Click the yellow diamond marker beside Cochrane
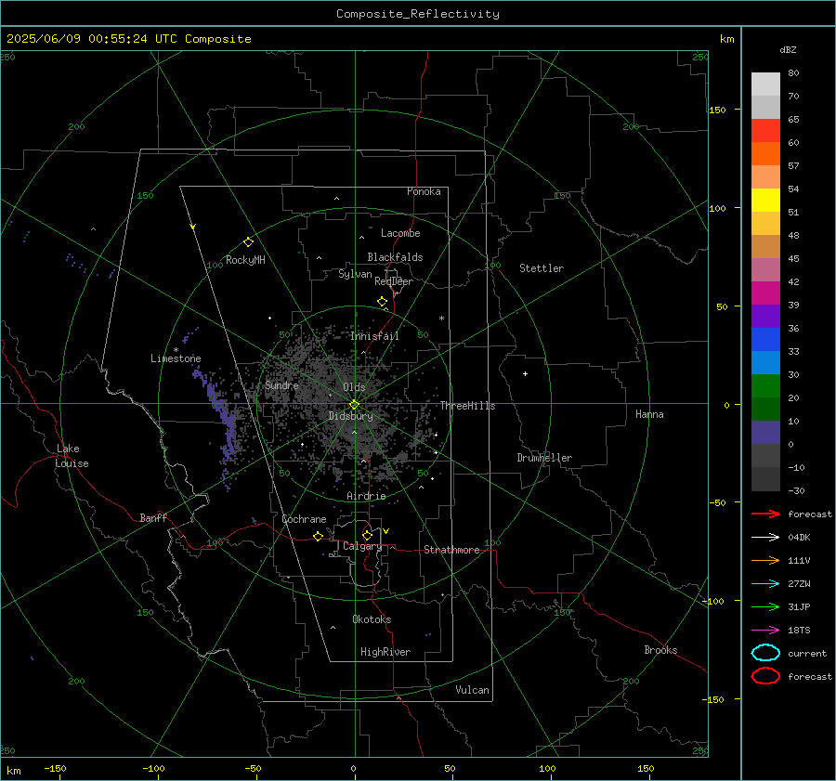Screen dimensions: 836x781 coord(318,536)
